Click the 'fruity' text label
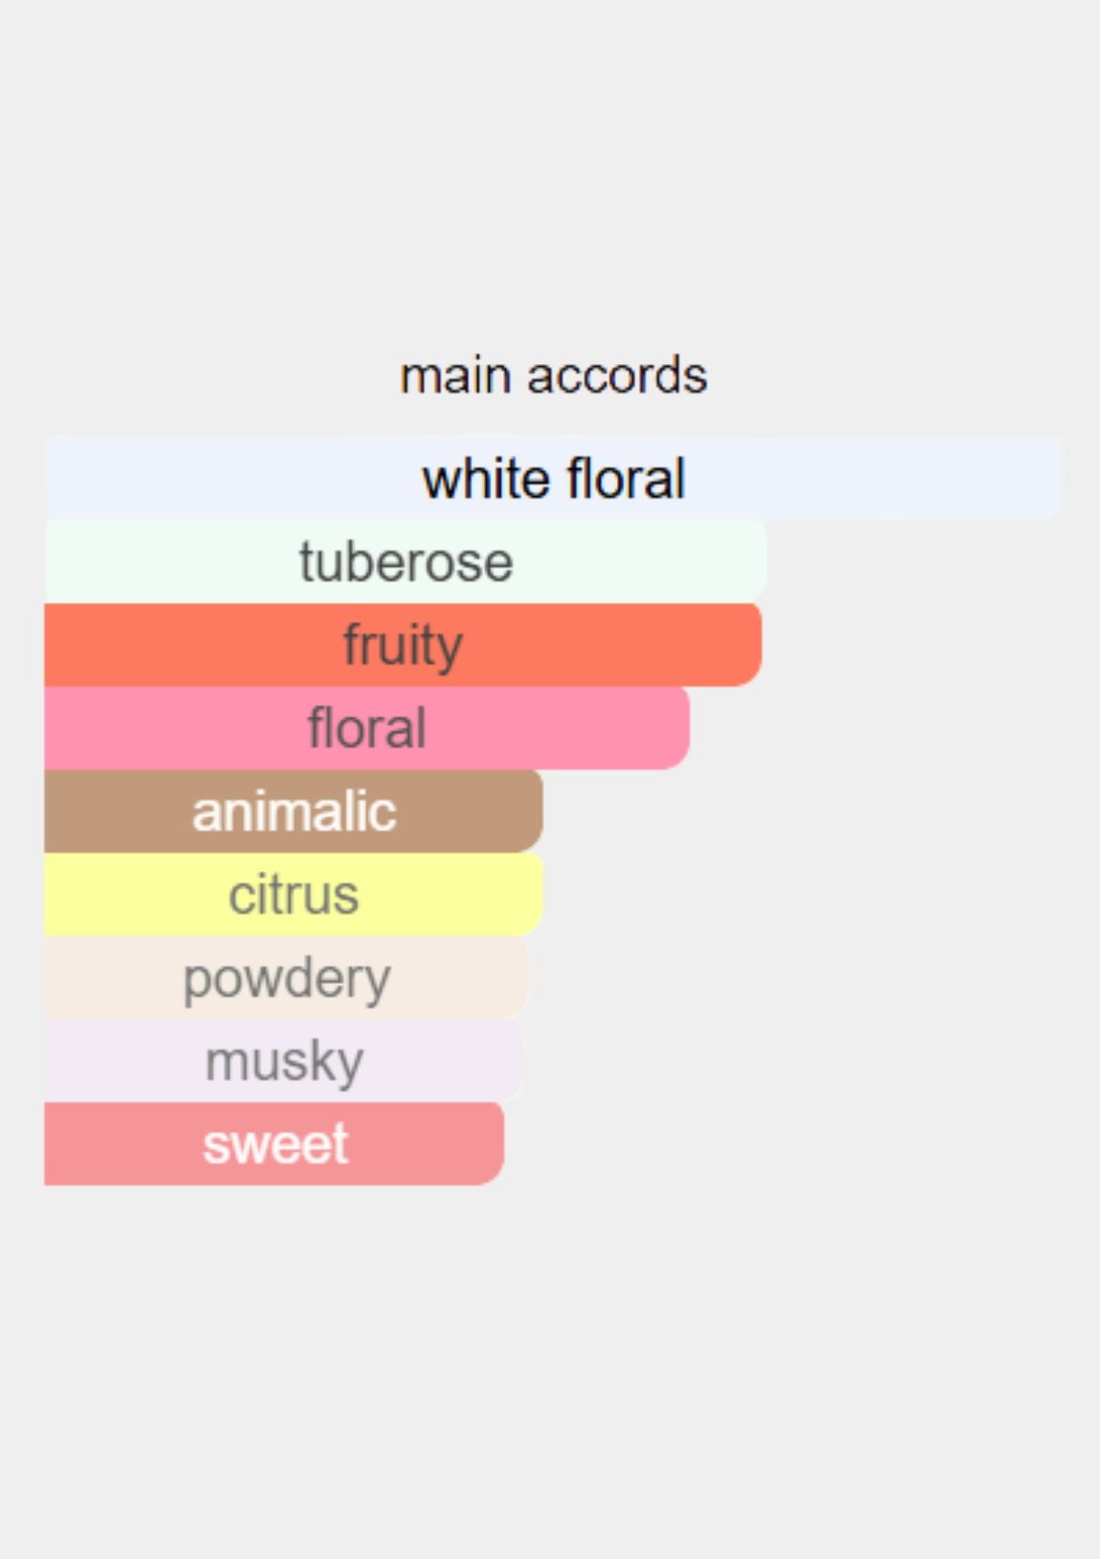 402,645
